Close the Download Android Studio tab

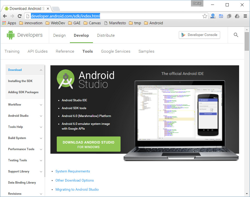click(48, 9)
